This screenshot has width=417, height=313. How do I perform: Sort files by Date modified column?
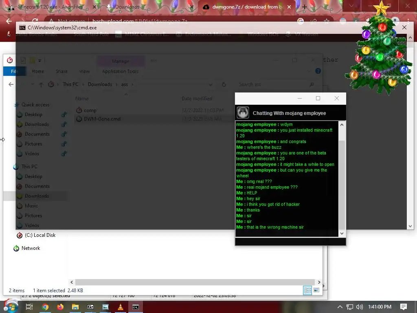(x=197, y=99)
